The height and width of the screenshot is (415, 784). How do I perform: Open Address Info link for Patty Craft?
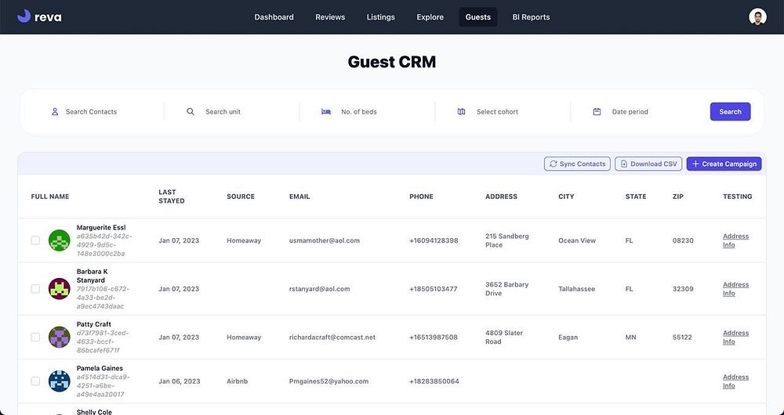735,337
